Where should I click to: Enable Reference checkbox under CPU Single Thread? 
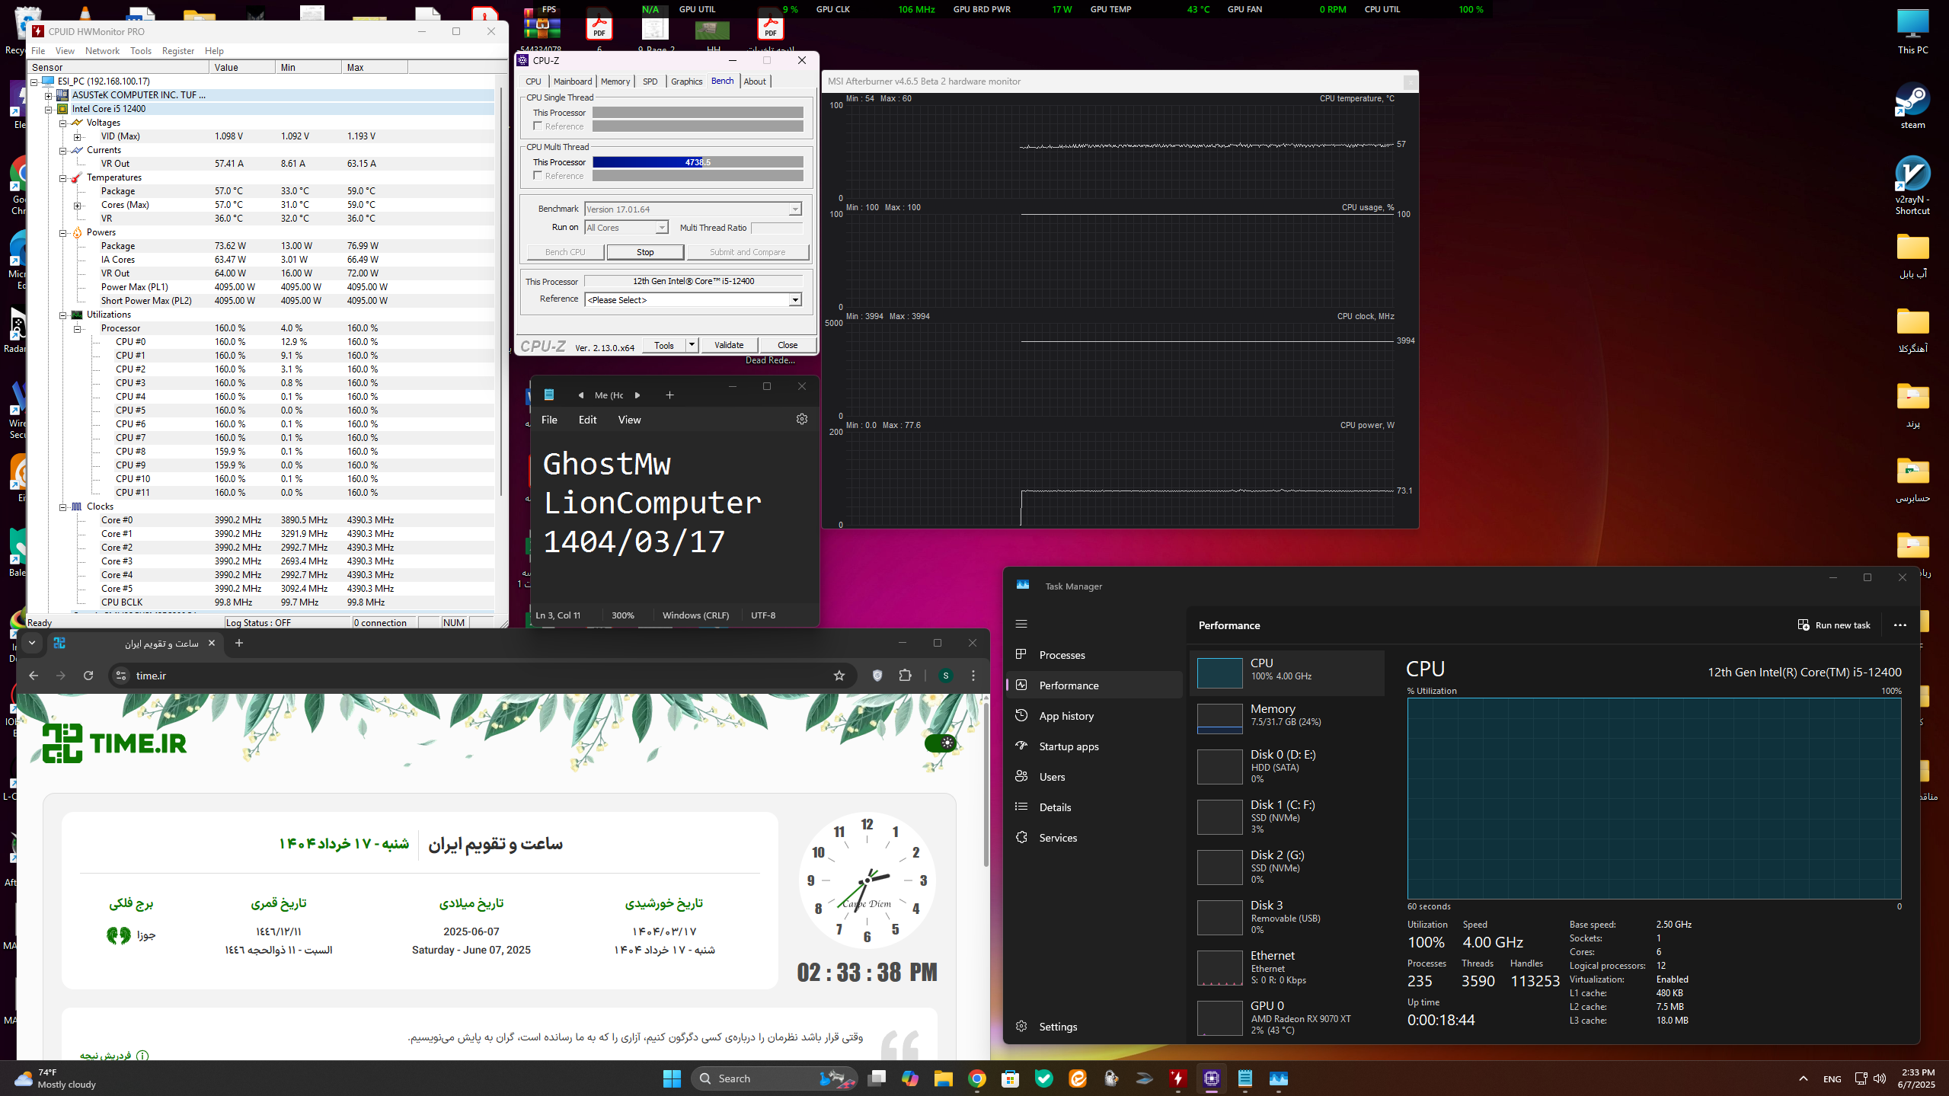538,126
